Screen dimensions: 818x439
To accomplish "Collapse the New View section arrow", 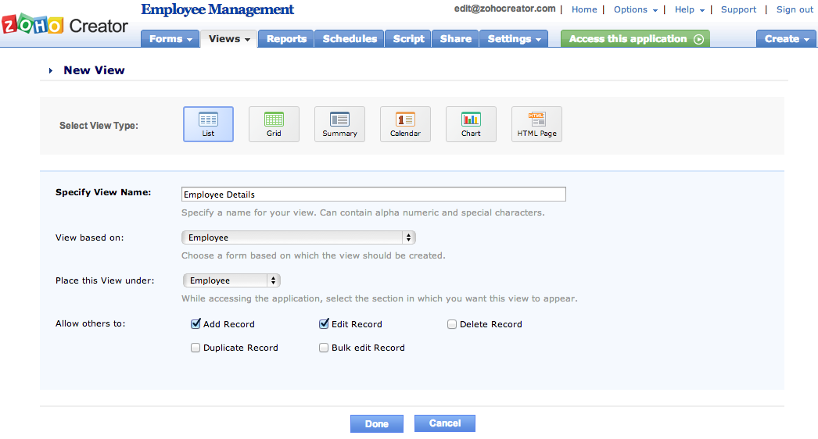I will [x=51, y=70].
